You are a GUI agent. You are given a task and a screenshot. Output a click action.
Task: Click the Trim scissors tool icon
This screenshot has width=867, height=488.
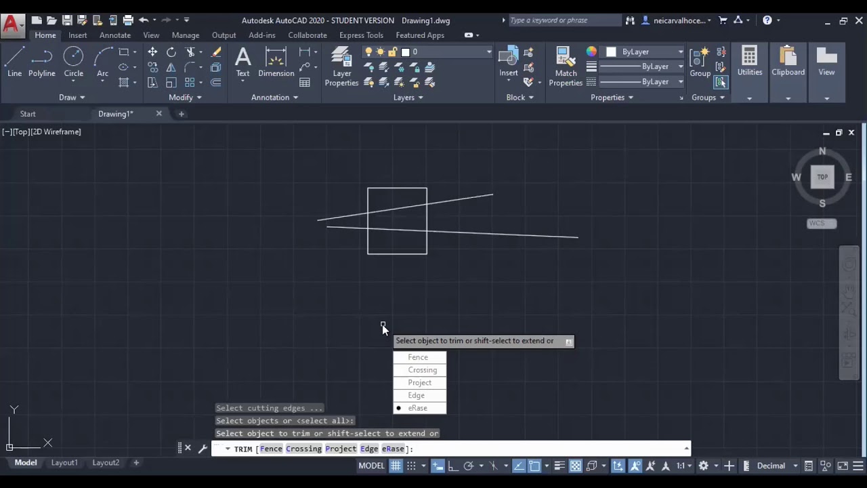[191, 52]
